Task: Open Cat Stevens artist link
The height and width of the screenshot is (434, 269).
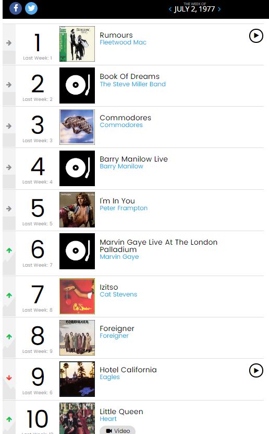Action: 118,294
